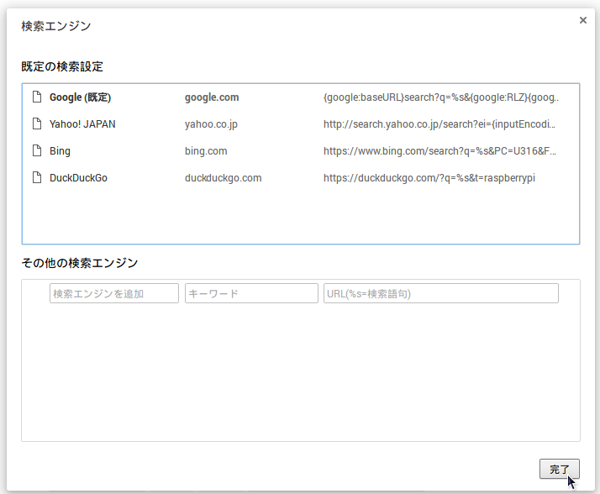The height and width of the screenshot is (494, 600).
Task: Click the page icon next to Bing
Action: 36,151
